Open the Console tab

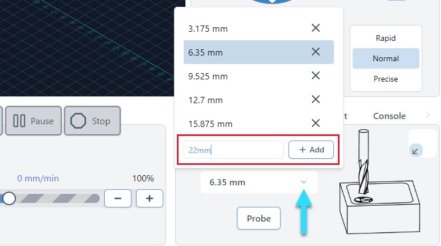click(389, 116)
